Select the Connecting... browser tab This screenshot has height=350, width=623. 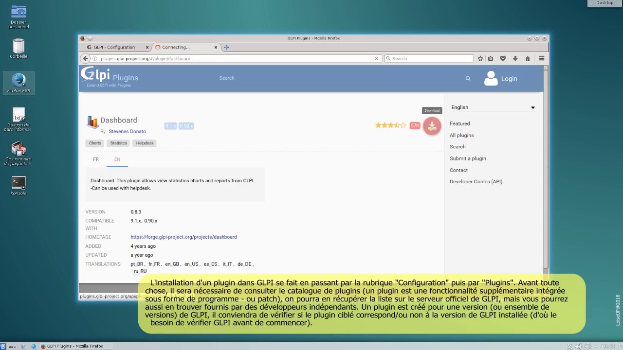(x=185, y=47)
